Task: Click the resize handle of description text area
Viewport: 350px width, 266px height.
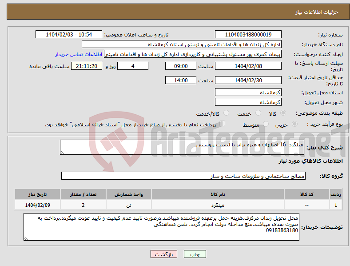Action: coord(62,153)
